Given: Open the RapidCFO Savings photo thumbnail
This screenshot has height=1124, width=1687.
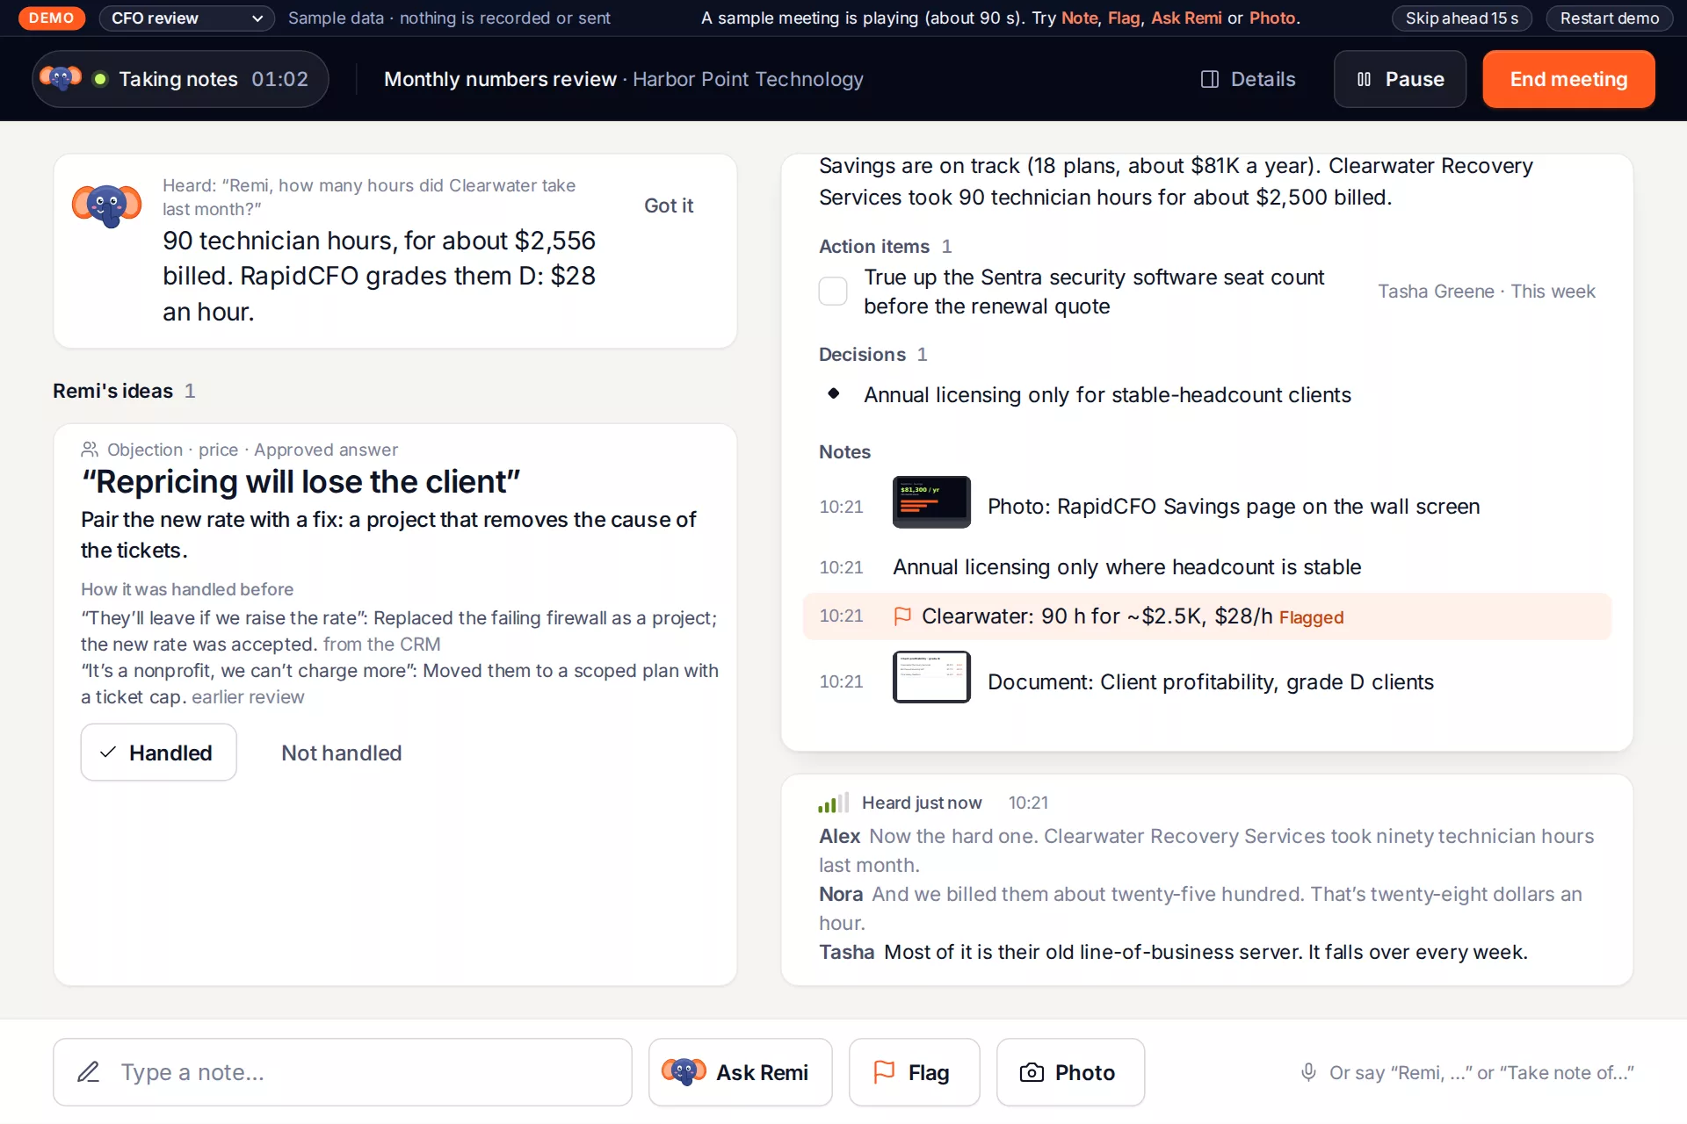Looking at the screenshot, I should 931,502.
